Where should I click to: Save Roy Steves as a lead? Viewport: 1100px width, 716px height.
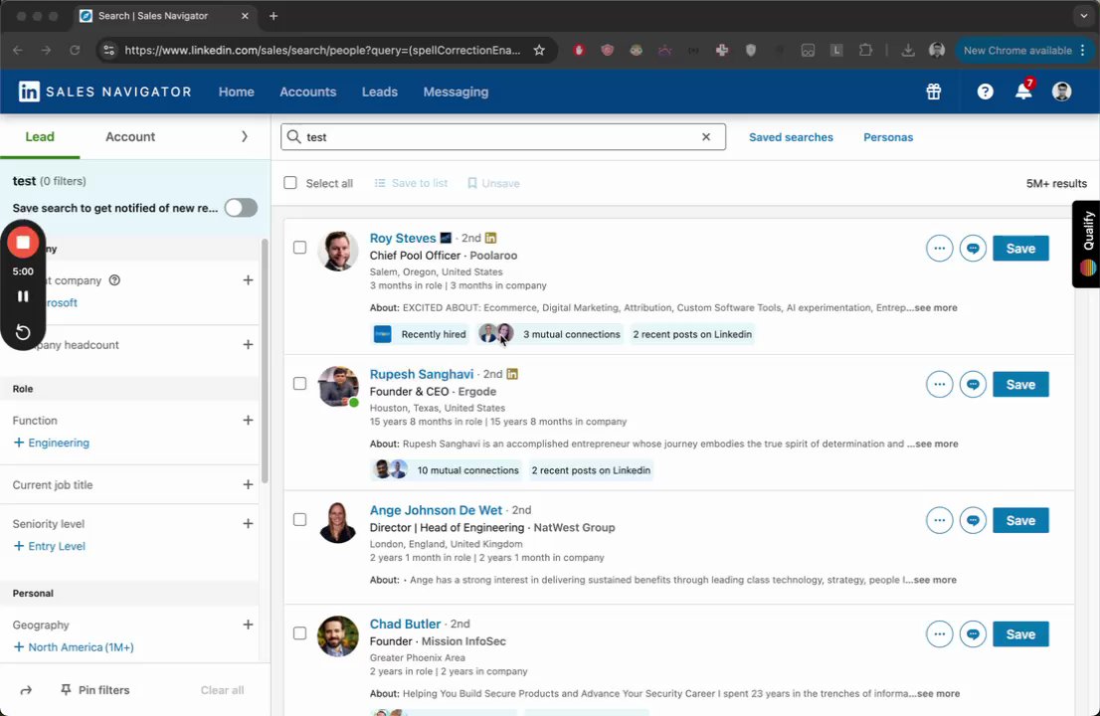[x=1020, y=249]
